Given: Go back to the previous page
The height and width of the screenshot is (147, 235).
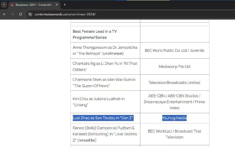Looking at the screenshot, I should tap(5, 14).
